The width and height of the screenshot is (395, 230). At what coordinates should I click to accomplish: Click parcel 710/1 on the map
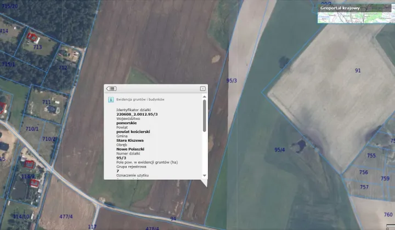pos(32,129)
